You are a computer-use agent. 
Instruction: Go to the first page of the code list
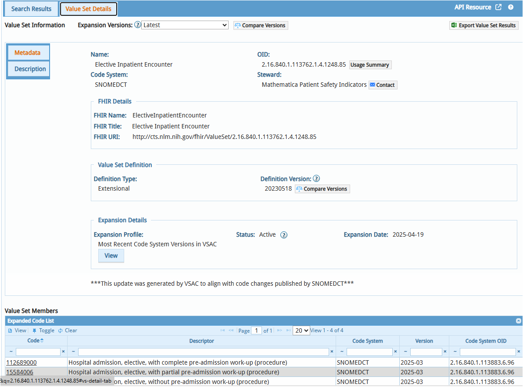[x=222, y=330]
